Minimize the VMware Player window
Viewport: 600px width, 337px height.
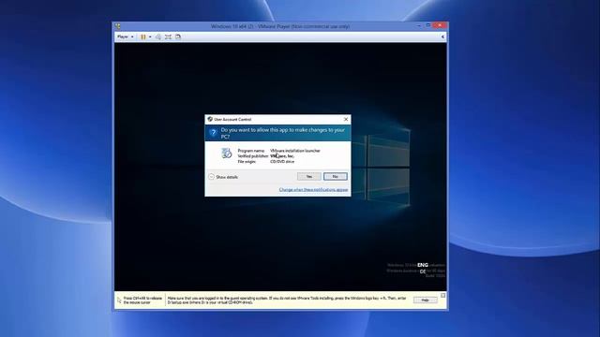419,25
